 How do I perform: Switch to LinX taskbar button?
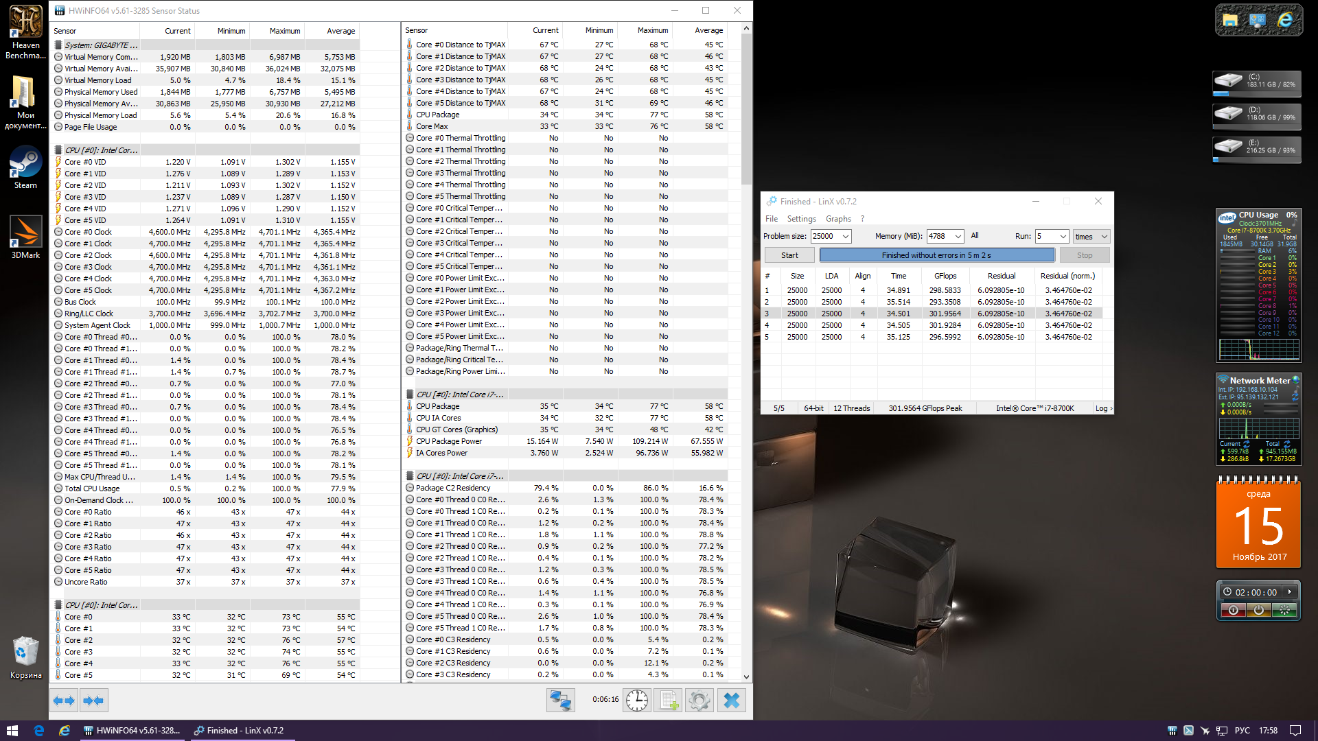point(240,731)
